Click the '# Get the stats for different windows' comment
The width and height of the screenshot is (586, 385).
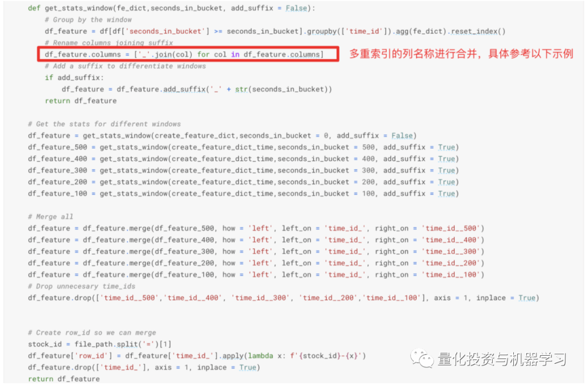tap(104, 124)
